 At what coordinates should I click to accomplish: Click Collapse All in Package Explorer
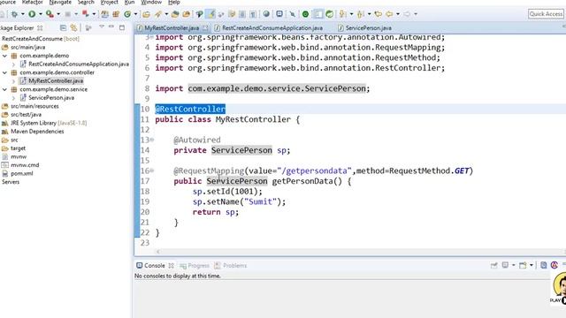[x=63, y=27]
